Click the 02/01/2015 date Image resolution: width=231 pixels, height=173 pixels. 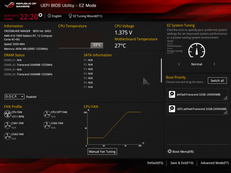[11, 16]
